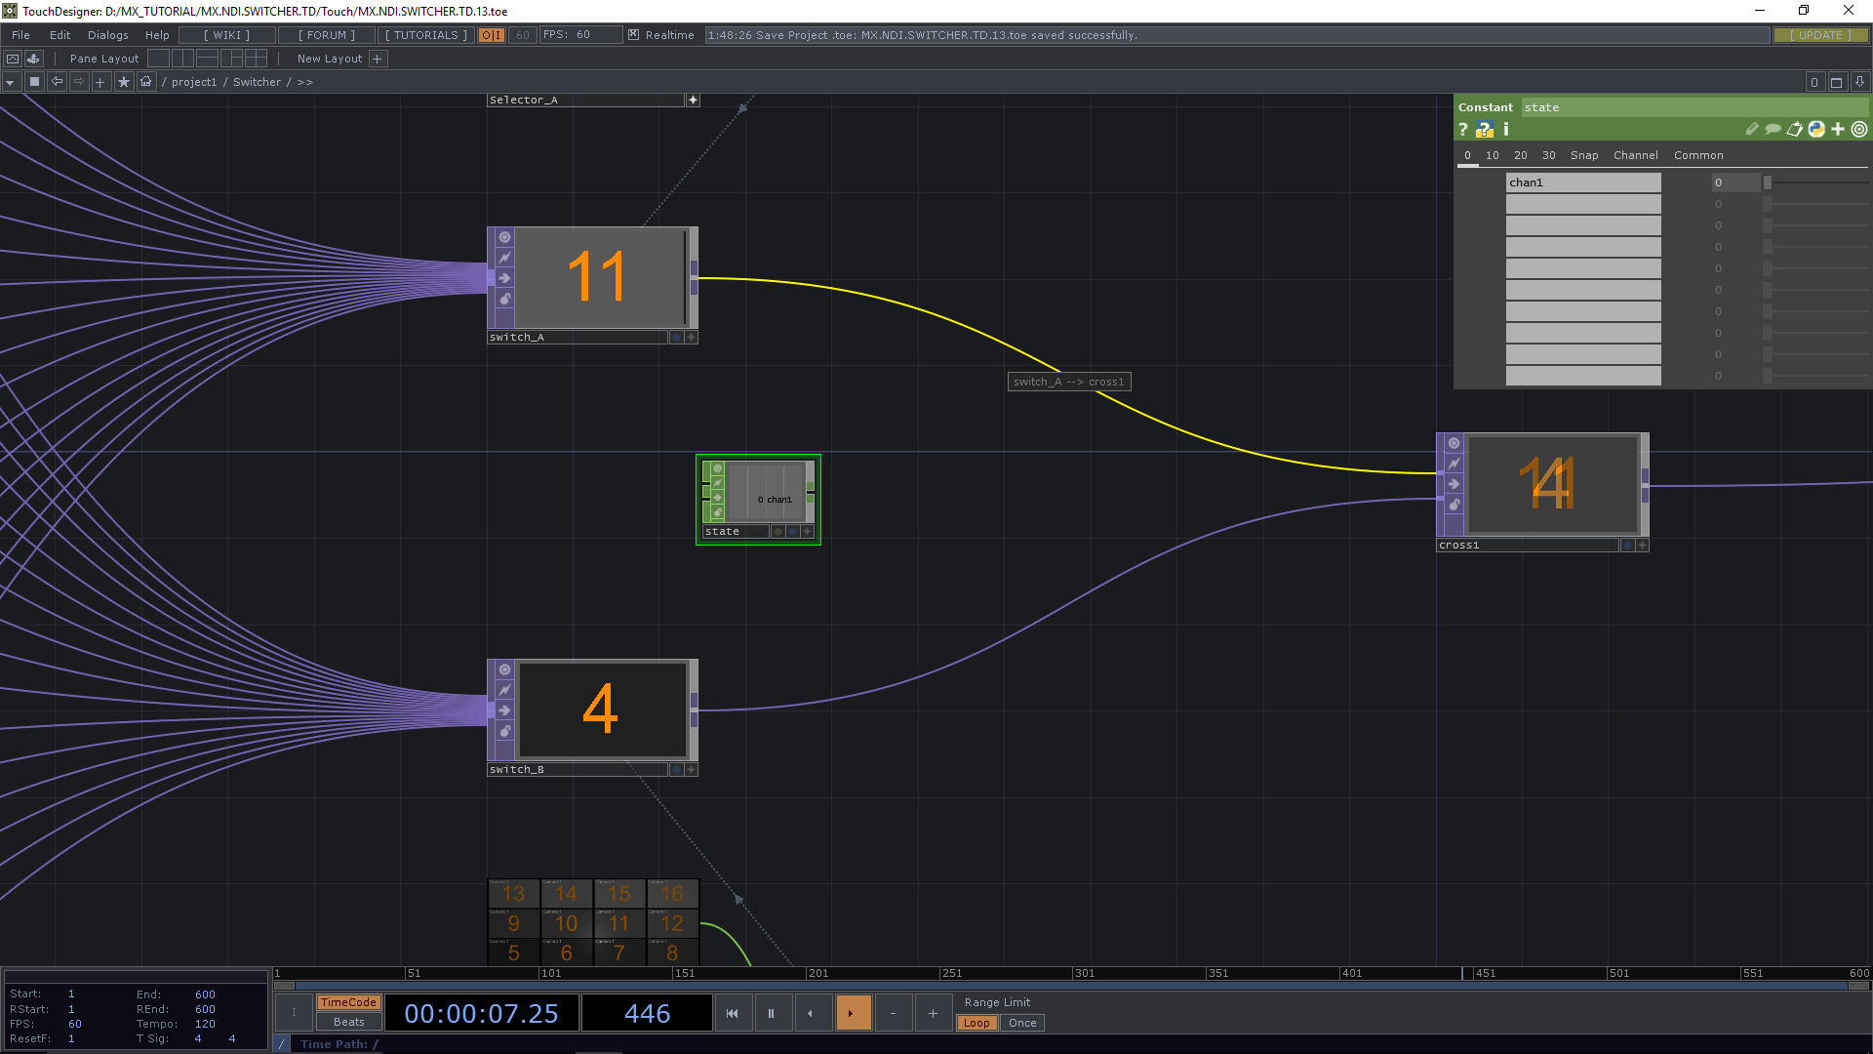Select Loop range limit
This screenshot has width=1873, height=1054.
[x=976, y=1023]
